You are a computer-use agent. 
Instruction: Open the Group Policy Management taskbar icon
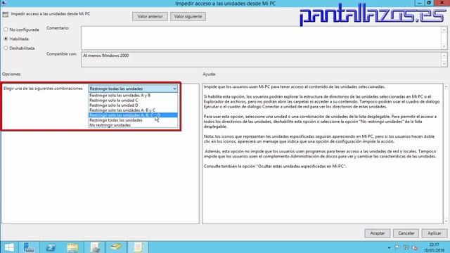coord(94,247)
